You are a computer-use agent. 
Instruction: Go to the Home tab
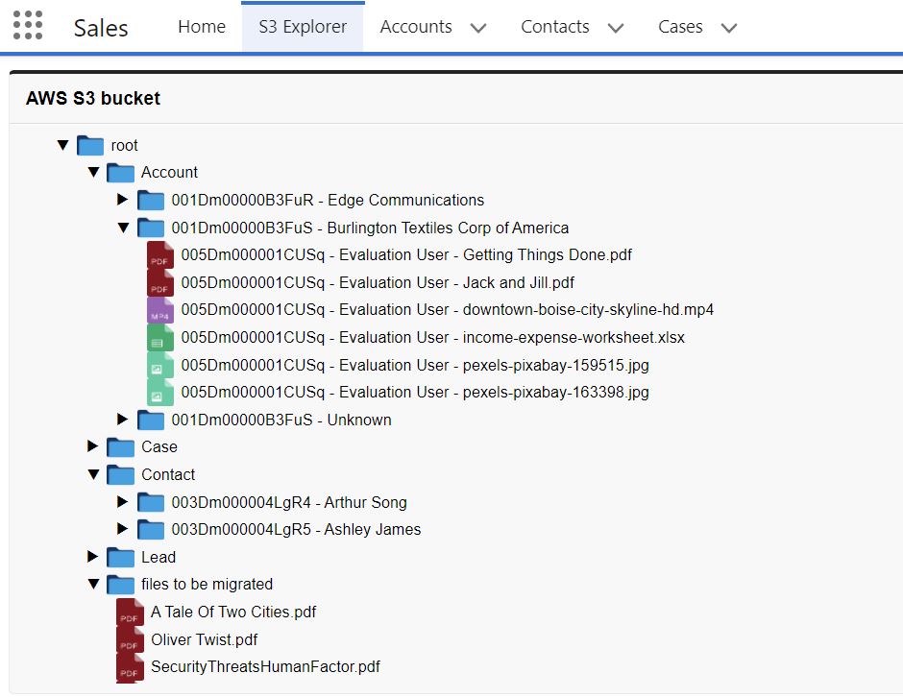tap(202, 27)
